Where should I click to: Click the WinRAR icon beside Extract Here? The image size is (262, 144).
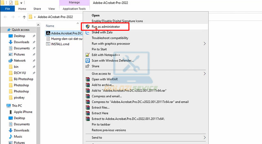click(x=88, y=113)
